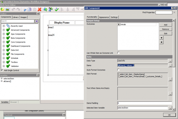The image size is (178, 119).
Task: Open the Data Type ellipsis picker
Action: point(170,61)
